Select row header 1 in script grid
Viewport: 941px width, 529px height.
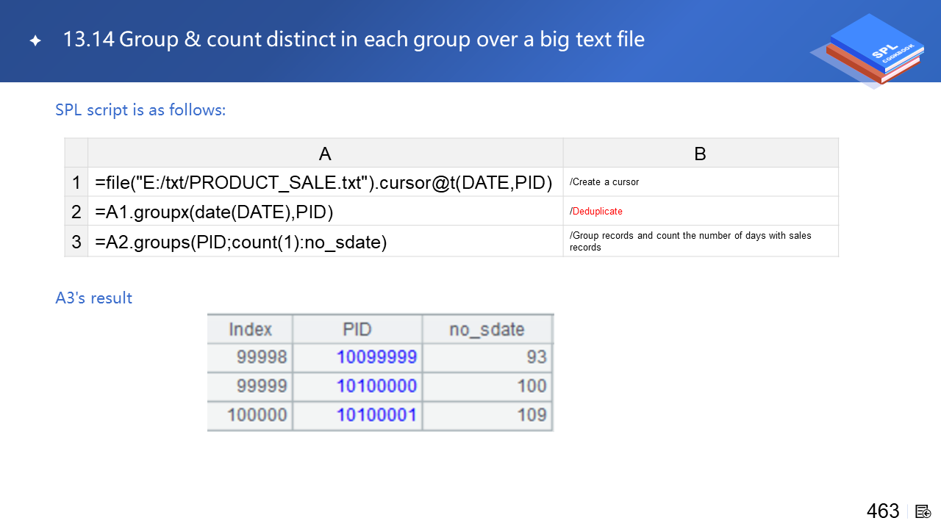(x=76, y=182)
